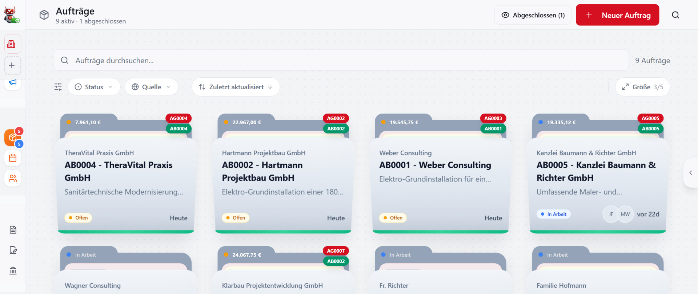Open the document sidebar icon
698x294 pixels.
[13, 230]
